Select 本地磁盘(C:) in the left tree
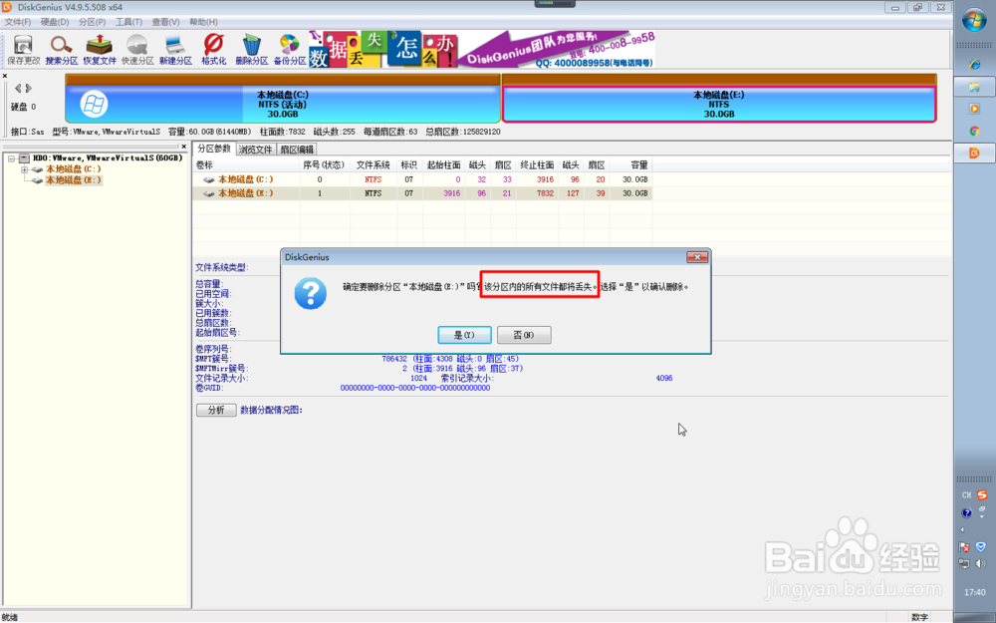 (x=73, y=169)
